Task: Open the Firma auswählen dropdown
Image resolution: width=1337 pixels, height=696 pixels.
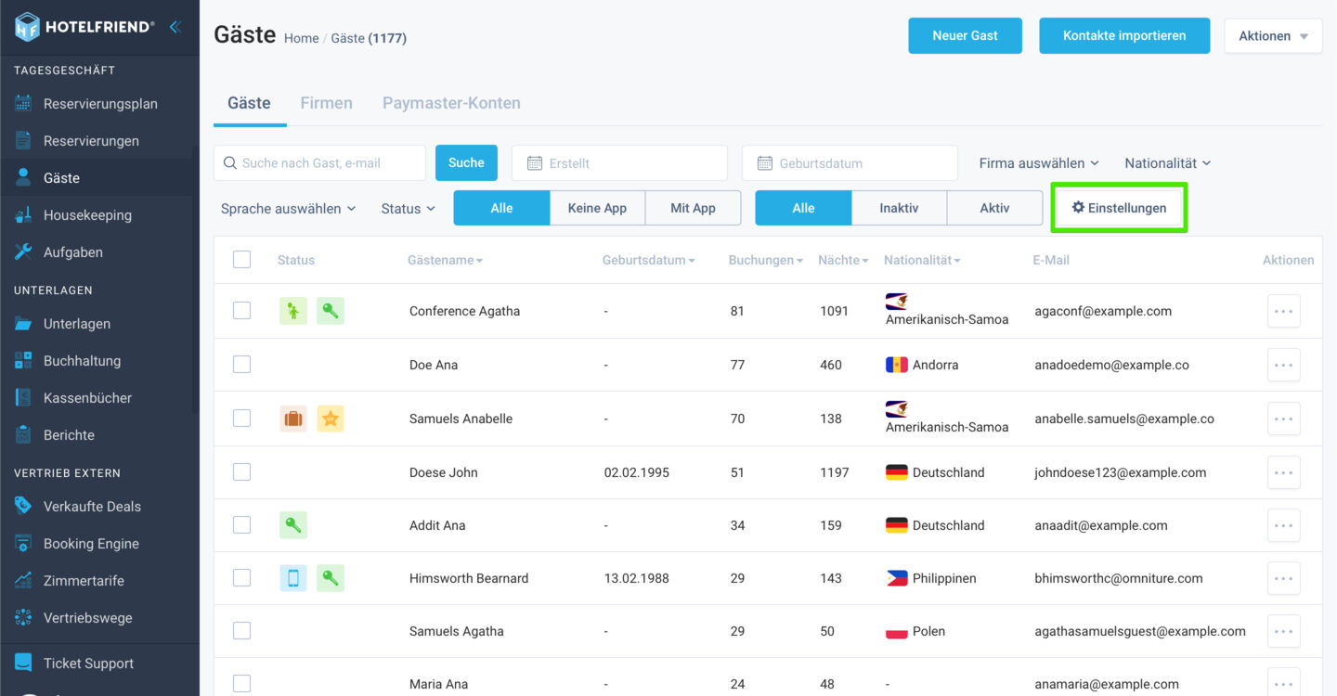Action: [1039, 163]
